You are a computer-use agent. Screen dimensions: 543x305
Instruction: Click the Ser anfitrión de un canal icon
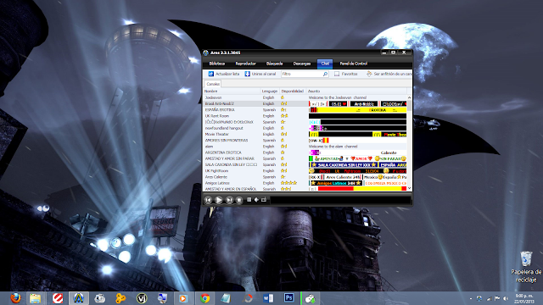click(369, 74)
